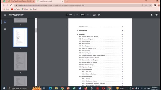This screenshot has height=90, width=161.
Task: Click the zoom out minus button
Action: 77,15
